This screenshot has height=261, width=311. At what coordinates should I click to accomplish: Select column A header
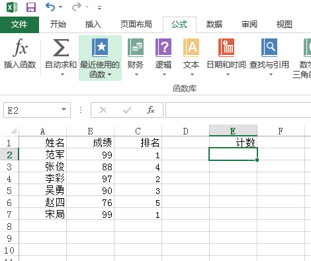pos(42,131)
